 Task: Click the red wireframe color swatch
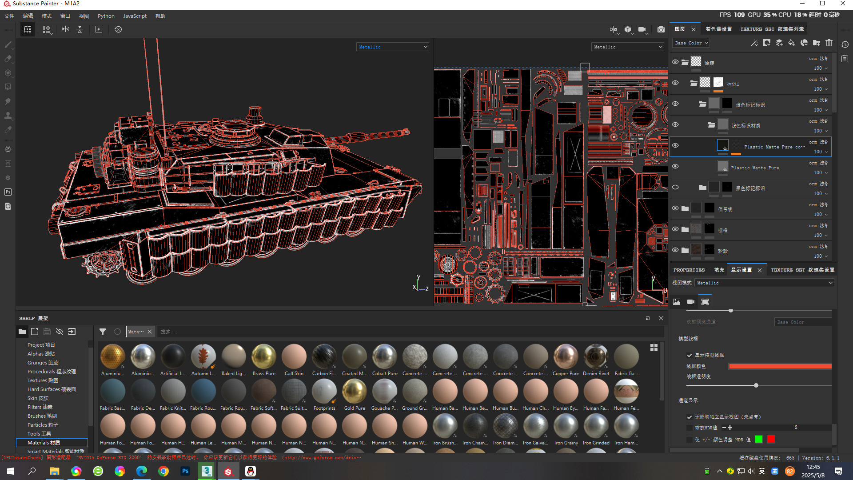780,366
